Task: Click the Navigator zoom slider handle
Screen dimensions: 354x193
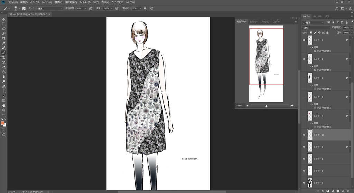Action: point(266,106)
